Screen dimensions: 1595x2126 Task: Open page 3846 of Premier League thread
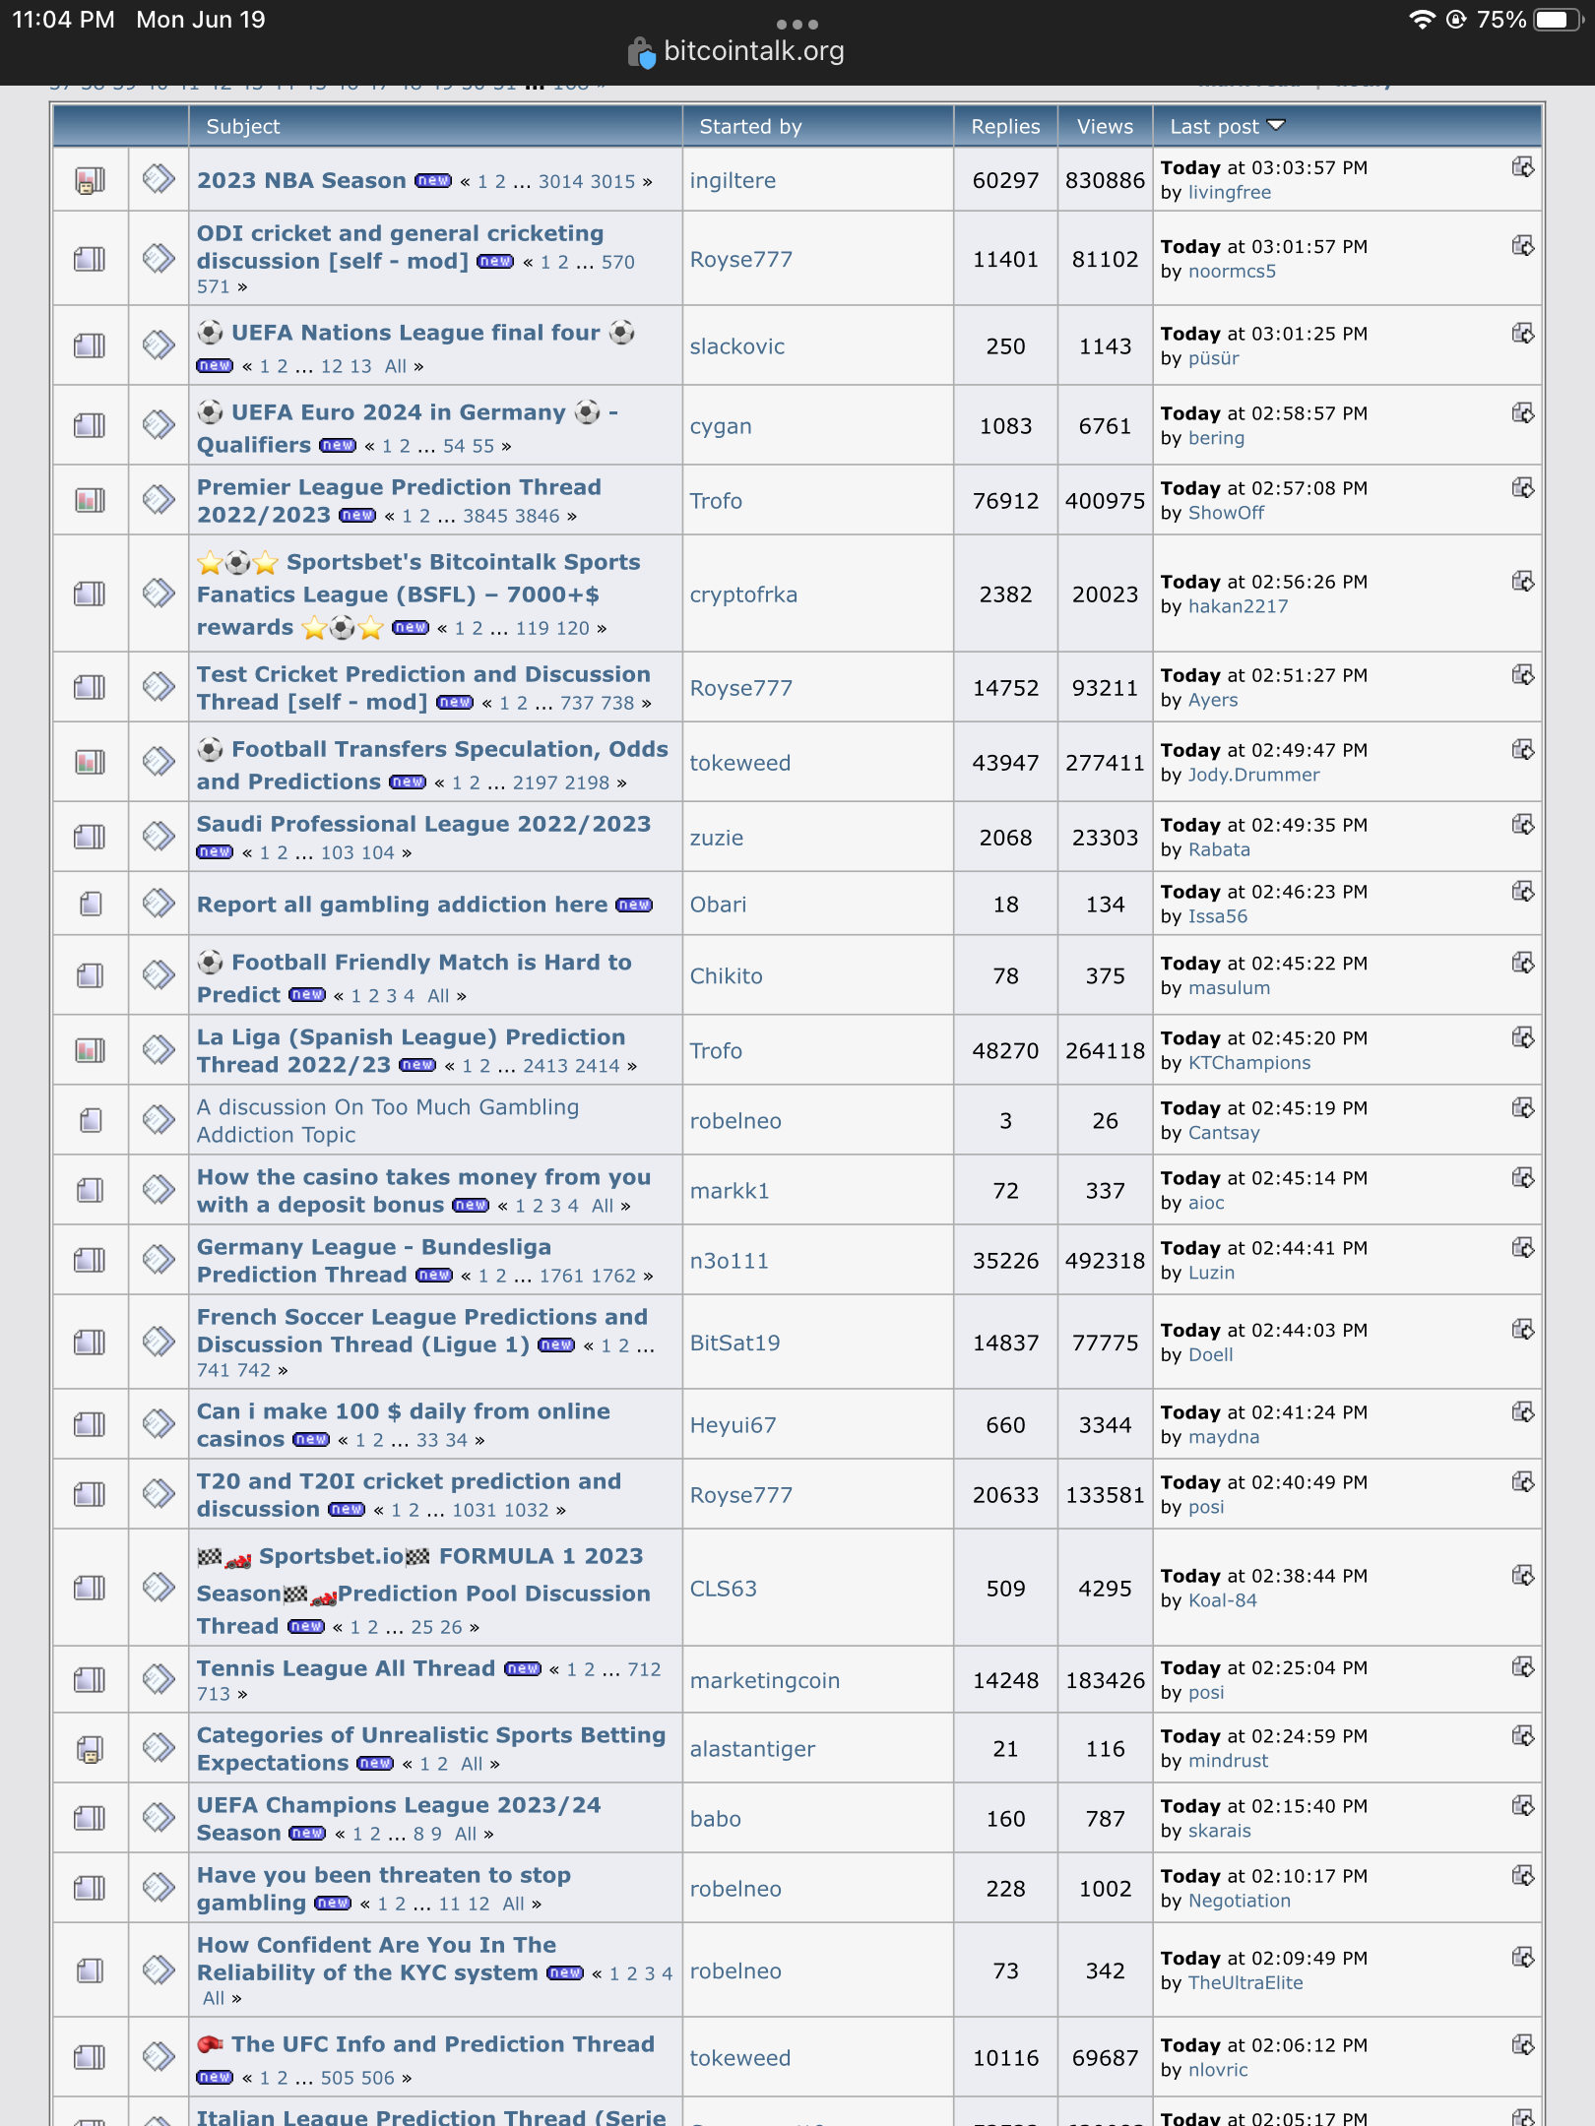[539, 517]
